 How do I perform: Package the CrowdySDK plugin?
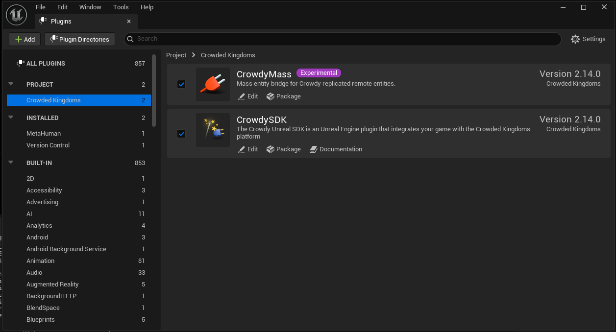click(x=284, y=149)
